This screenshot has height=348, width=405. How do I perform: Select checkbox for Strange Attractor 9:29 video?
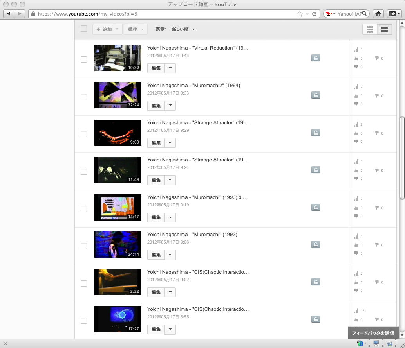click(x=84, y=134)
